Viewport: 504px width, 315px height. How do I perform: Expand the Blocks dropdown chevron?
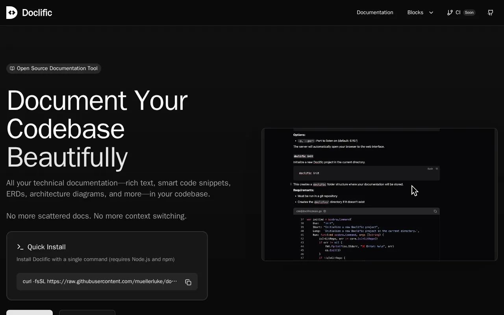[431, 13]
